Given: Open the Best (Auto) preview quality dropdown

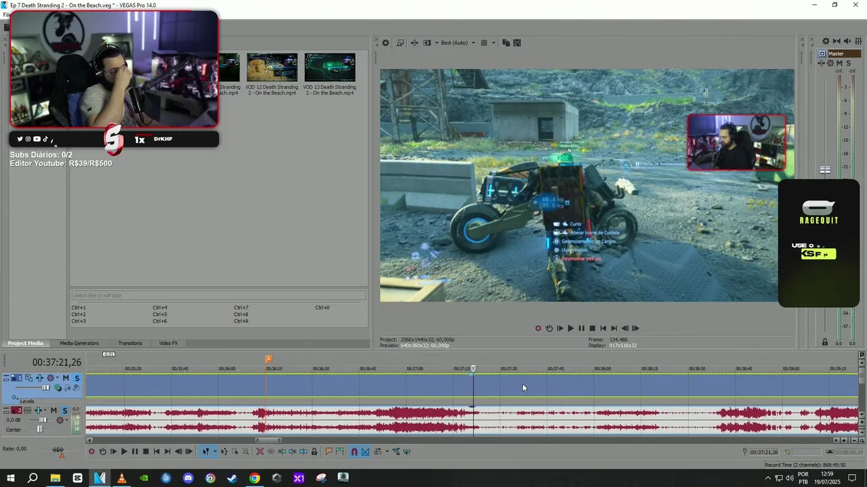Looking at the screenshot, I should click(x=458, y=43).
